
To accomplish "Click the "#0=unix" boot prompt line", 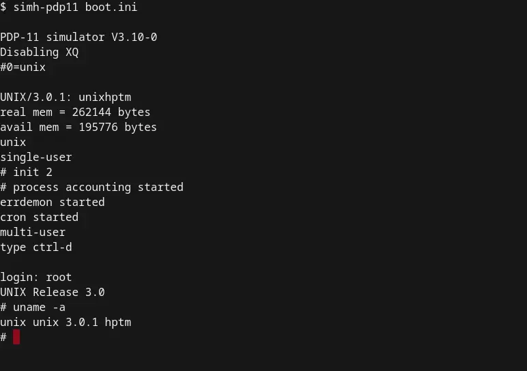I will pyautogui.click(x=23, y=67).
